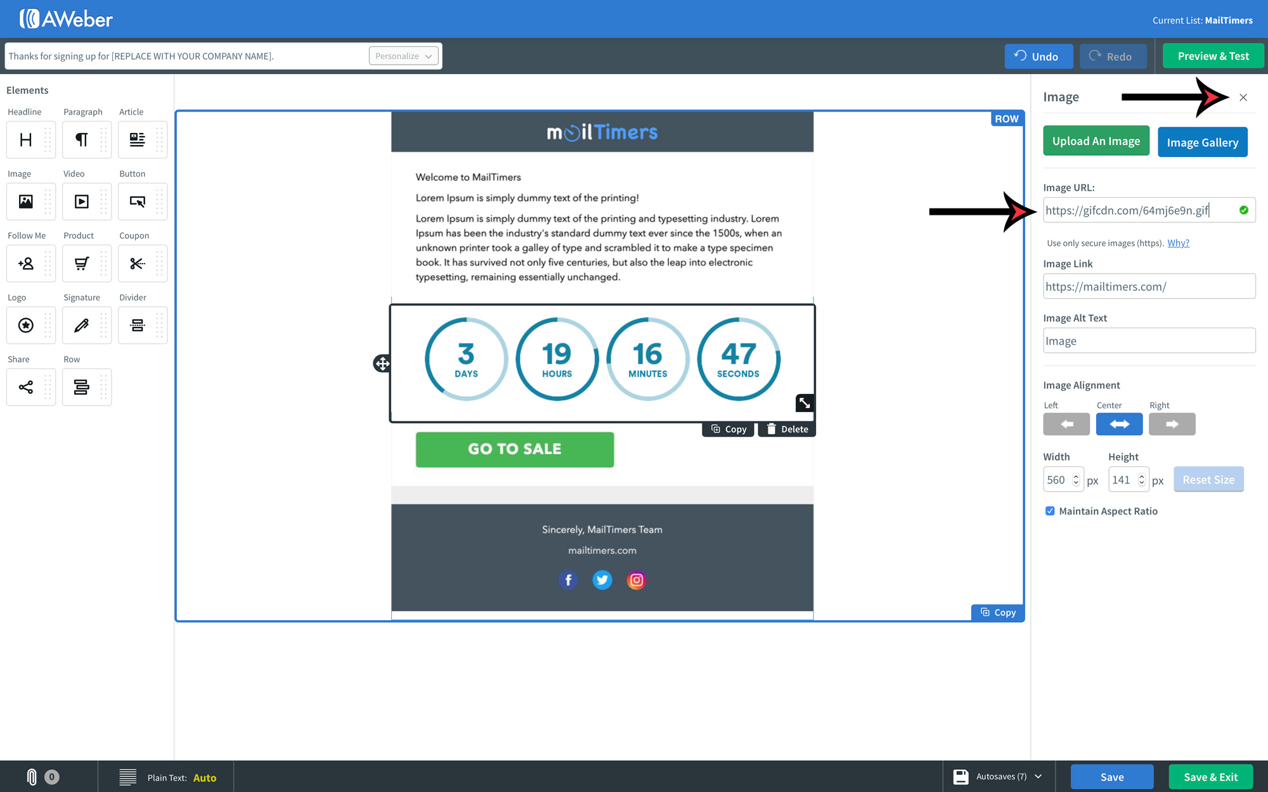Click the Save button
The width and height of the screenshot is (1268, 792).
1112,777
